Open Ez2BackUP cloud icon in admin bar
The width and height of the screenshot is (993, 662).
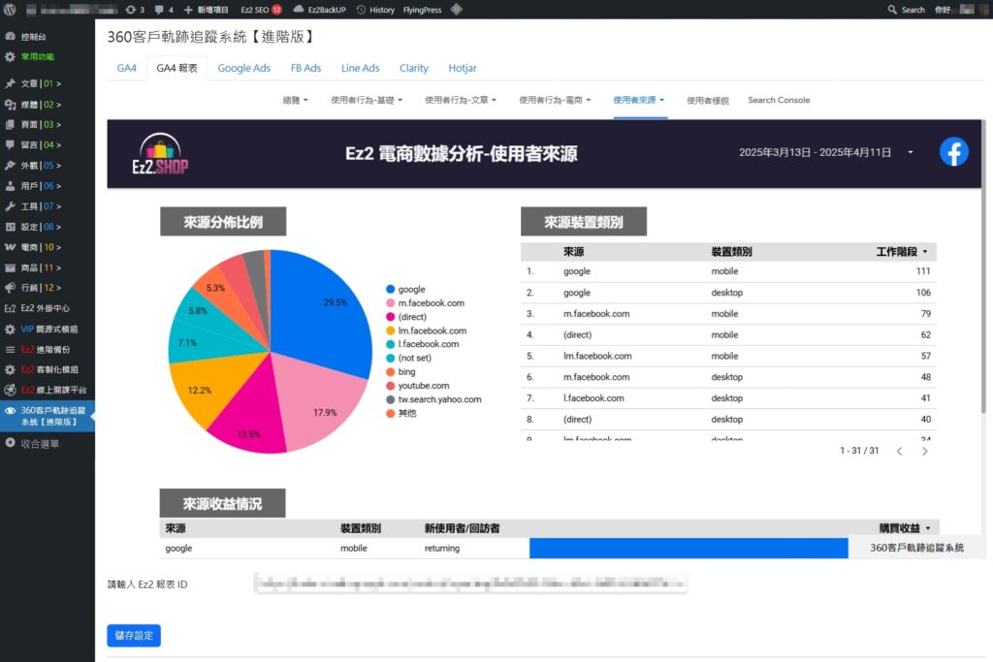(299, 10)
